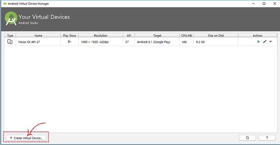The width and height of the screenshot is (280, 145).
Task: Click the Android Studio logo in header
Action: pyautogui.click(x=11, y=19)
